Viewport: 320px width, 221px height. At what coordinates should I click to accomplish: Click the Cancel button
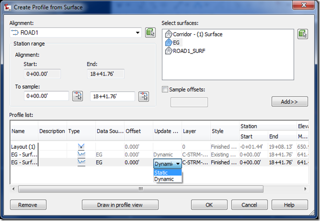point(249,205)
